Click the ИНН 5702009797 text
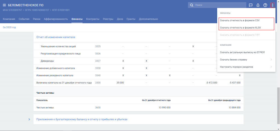The width and height of the screenshot is (280, 131). [12, 10]
